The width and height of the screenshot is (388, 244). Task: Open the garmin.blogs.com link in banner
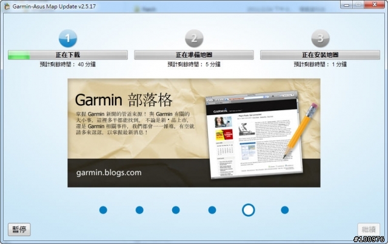coord(109,173)
